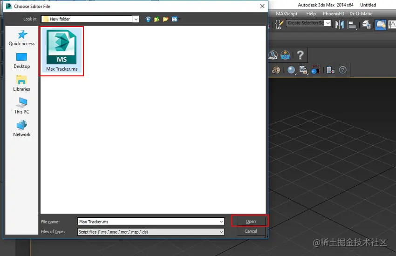Open Network in the sidebar
The image size is (396, 256).
22,128
